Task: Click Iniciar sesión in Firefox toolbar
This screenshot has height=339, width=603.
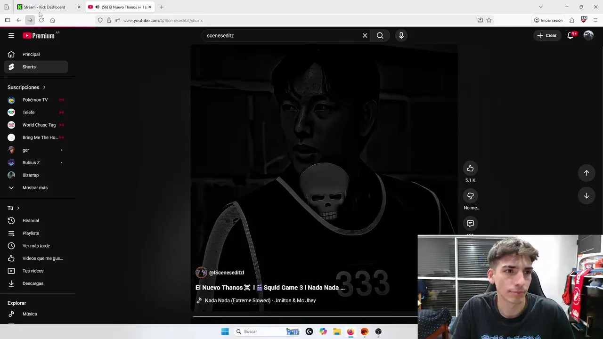Action: tap(548, 20)
